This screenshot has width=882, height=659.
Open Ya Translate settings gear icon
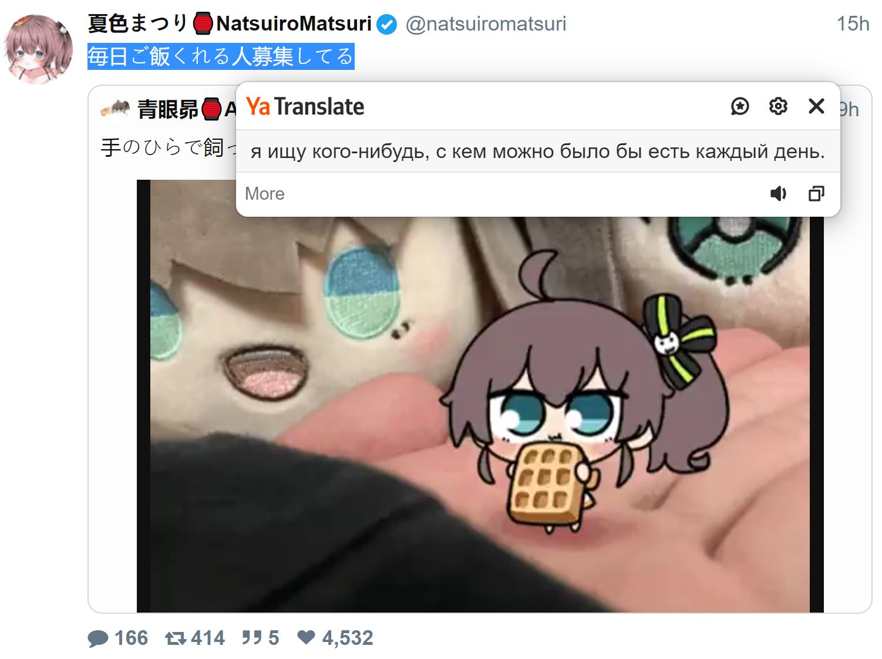[778, 106]
